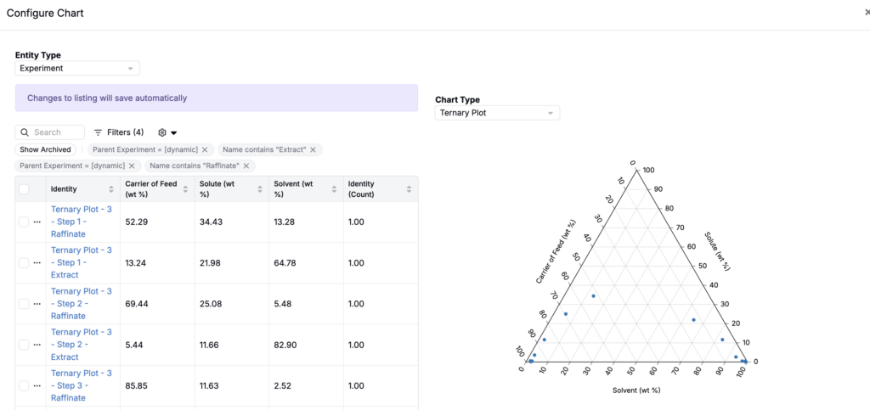The width and height of the screenshot is (870, 410).
Task: Open the gear settings menu
Action: click(167, 132)
